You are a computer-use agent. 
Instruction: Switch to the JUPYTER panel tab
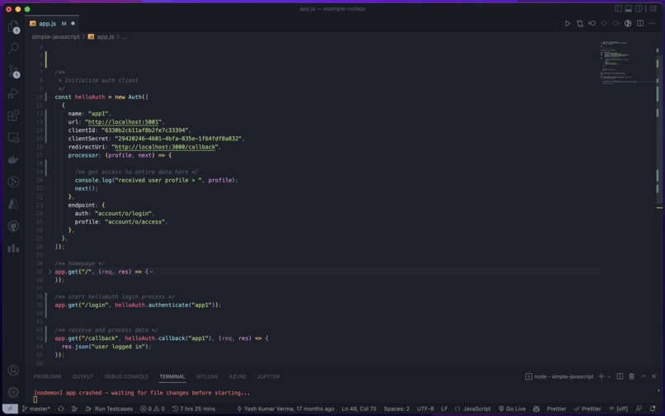(x=268, y=376)
